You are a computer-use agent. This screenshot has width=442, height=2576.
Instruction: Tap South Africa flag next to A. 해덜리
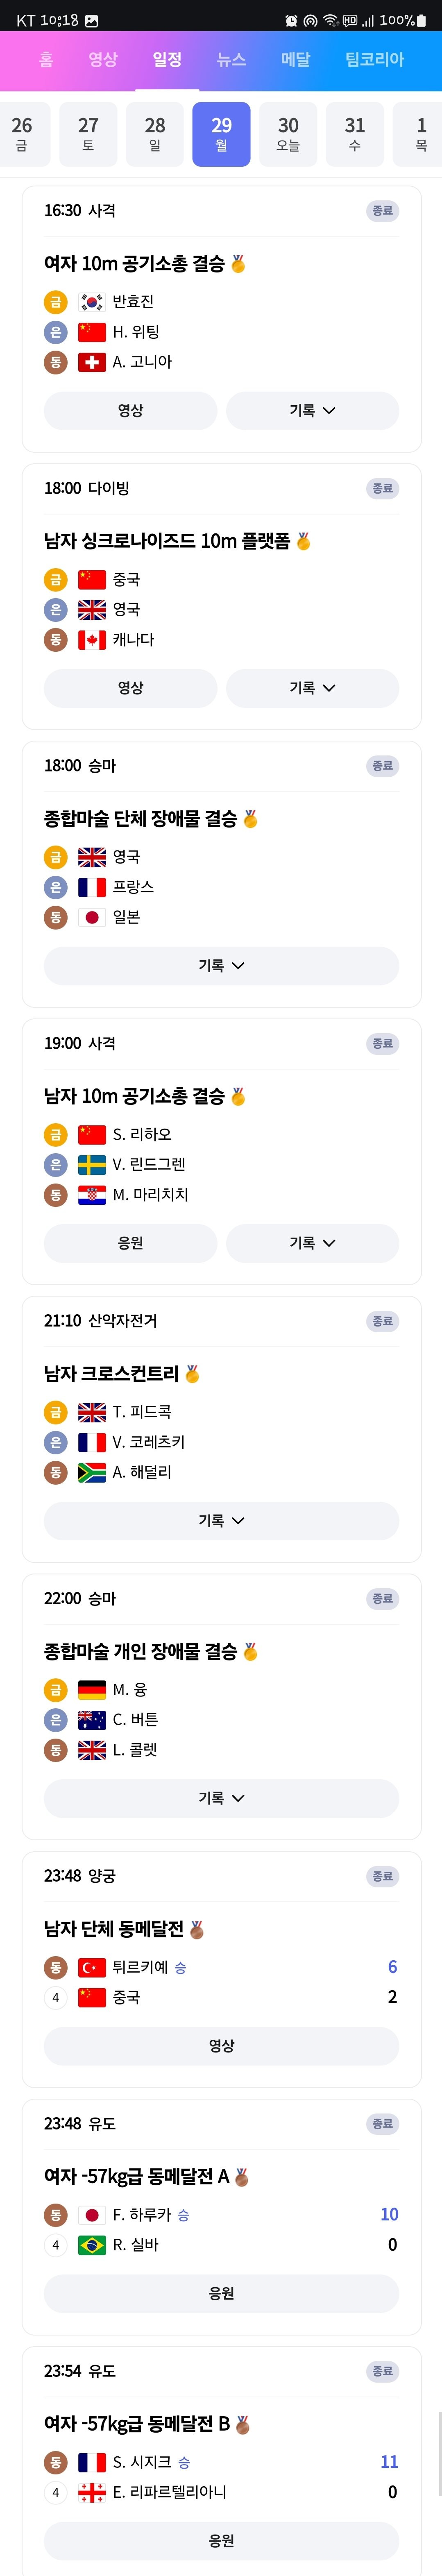coord(92,1472)
